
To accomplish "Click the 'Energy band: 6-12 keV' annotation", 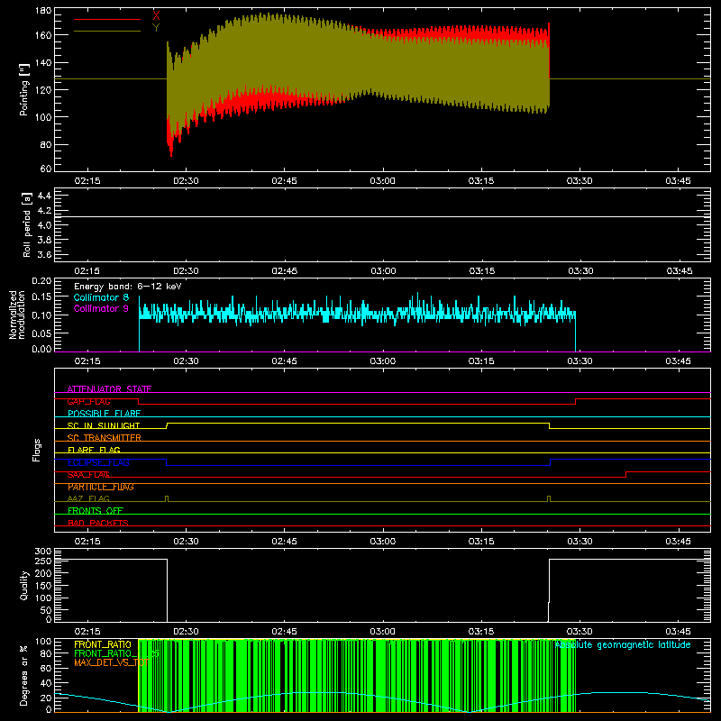I will (x=128, y=287).
